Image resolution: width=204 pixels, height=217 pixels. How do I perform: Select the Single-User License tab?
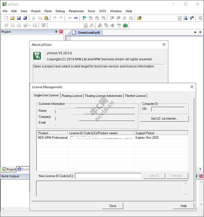pyautogui.click(x=46, y=95)
